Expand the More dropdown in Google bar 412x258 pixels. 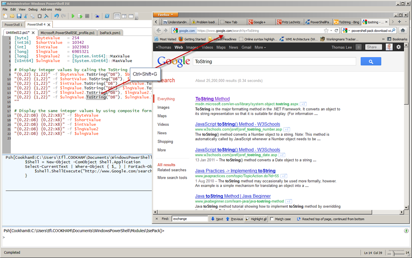click(x=260, y=47)
